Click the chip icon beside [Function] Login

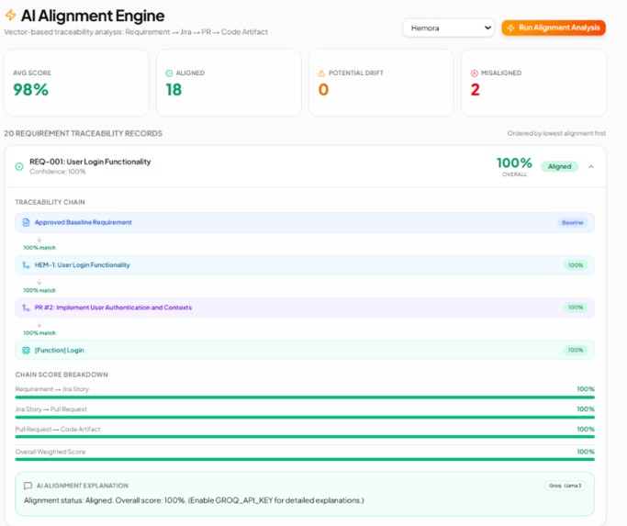pos(26,351)
